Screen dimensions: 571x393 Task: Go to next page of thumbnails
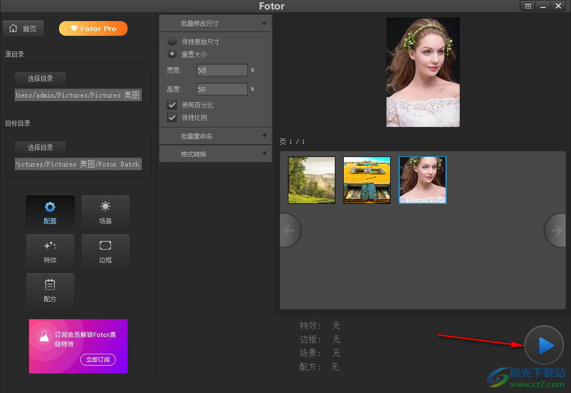[556, 230]
